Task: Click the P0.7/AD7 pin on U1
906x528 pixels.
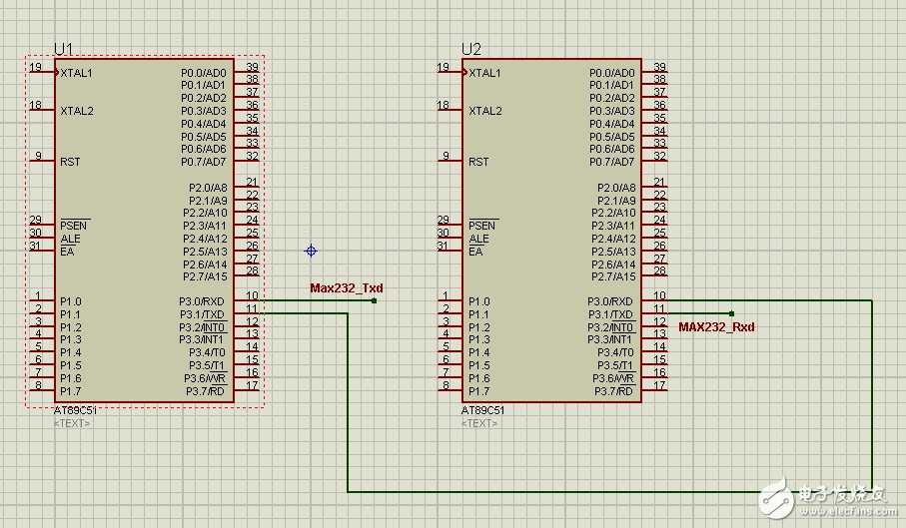Action: [x=204, y=162]
